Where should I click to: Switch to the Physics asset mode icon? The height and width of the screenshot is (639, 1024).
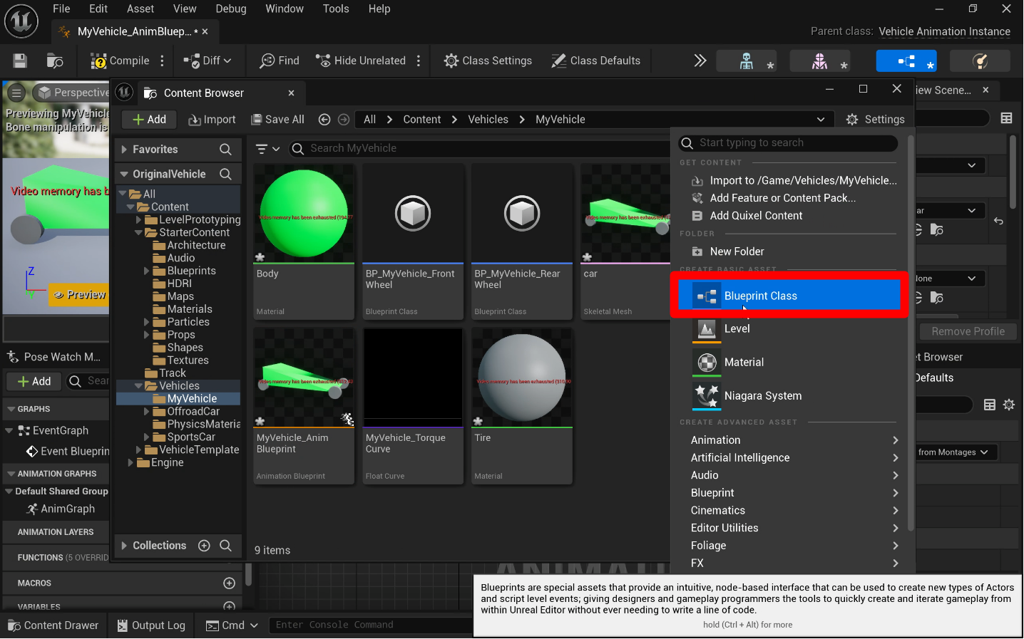[981, 61]
